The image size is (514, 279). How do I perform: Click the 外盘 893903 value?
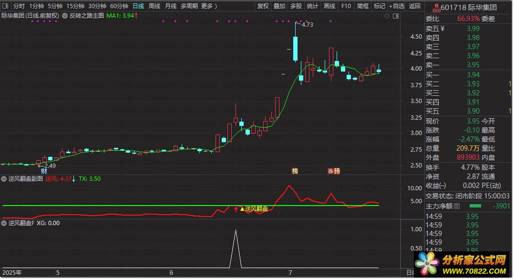pyautogui.click(x=468, y=157)
